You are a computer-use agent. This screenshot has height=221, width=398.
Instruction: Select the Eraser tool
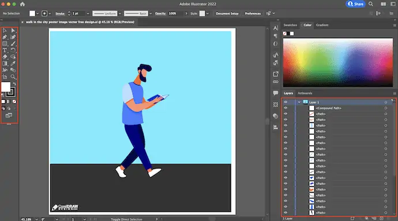(x=5, y=57)
